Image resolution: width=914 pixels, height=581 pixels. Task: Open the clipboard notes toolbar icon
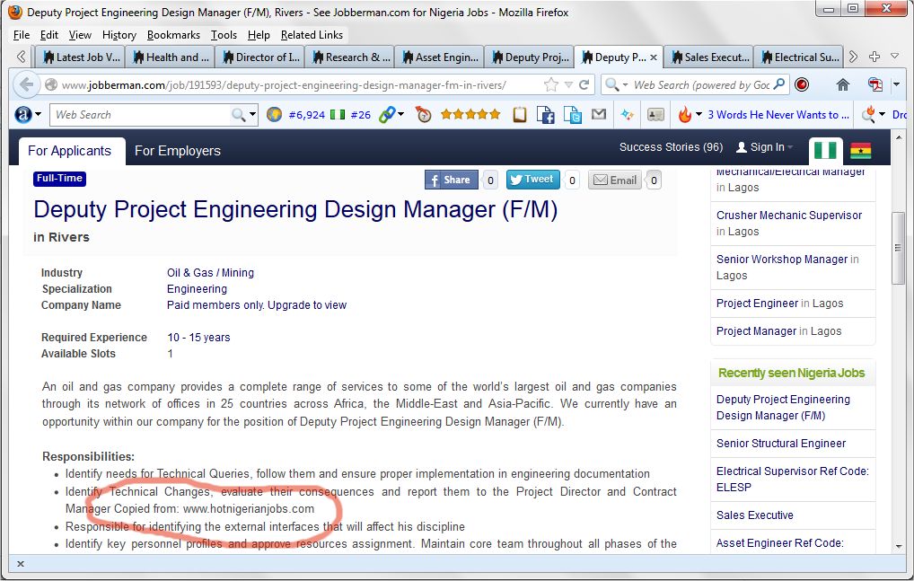(x=519, y=115)
